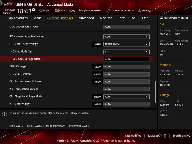This screenshot has height=144, width=192.
Task: Select the Extreme Tweaker tab
Action: click(x=60, y=18)
